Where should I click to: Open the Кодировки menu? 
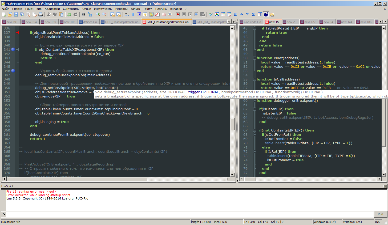[52, 9]
